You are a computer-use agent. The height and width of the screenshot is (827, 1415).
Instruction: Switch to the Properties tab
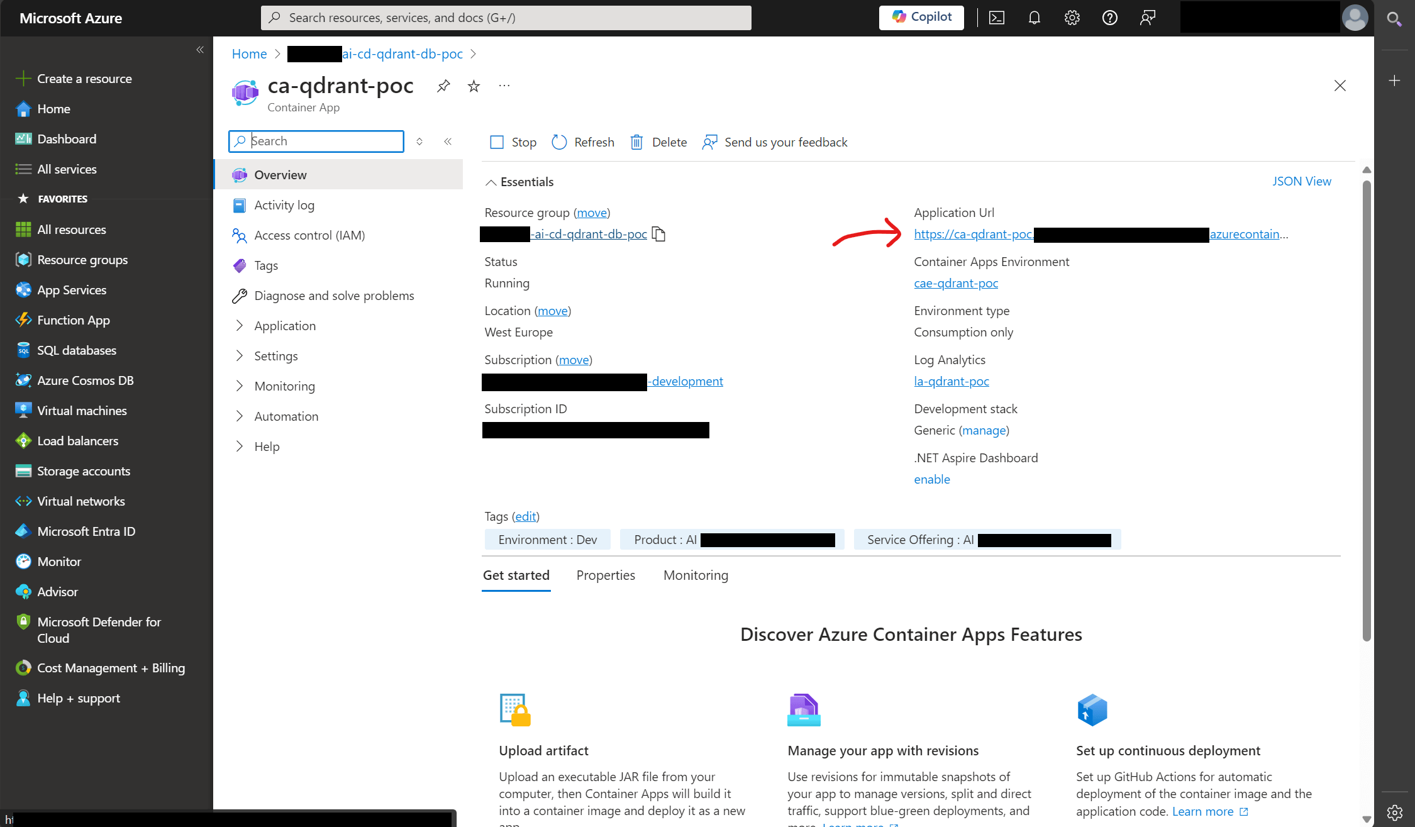[x=606, y=575]
